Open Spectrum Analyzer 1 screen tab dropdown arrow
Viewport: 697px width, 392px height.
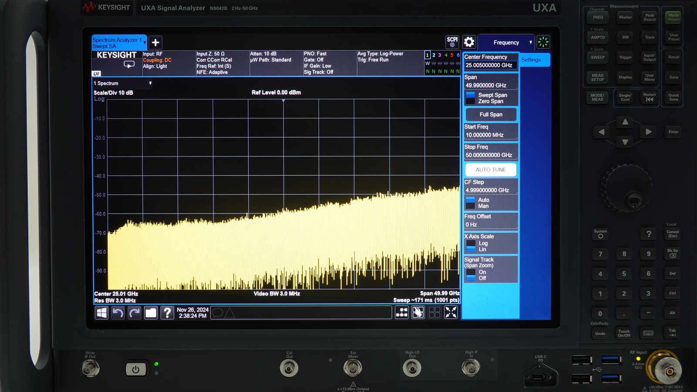pos(145,43)
